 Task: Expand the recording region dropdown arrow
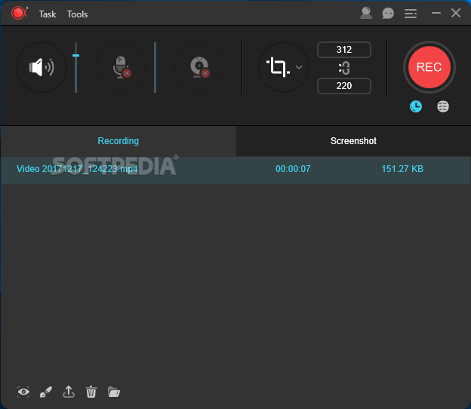299,67
